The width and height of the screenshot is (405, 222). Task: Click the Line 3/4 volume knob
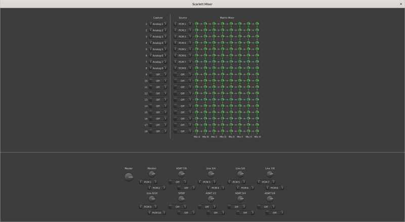click(211, 174)
